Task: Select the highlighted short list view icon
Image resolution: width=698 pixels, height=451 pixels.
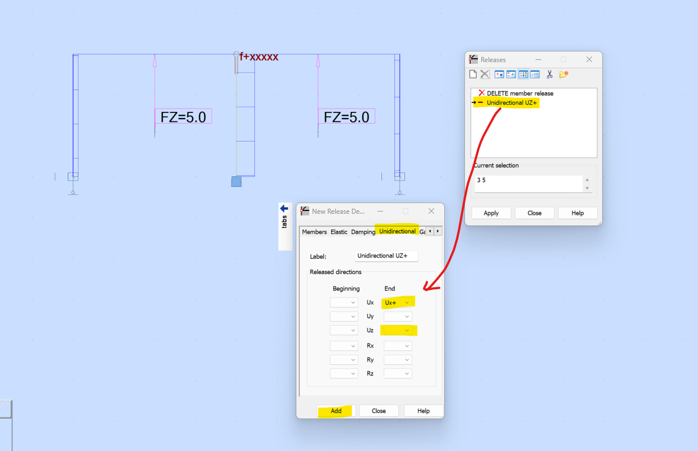Action: pos(523,74)
